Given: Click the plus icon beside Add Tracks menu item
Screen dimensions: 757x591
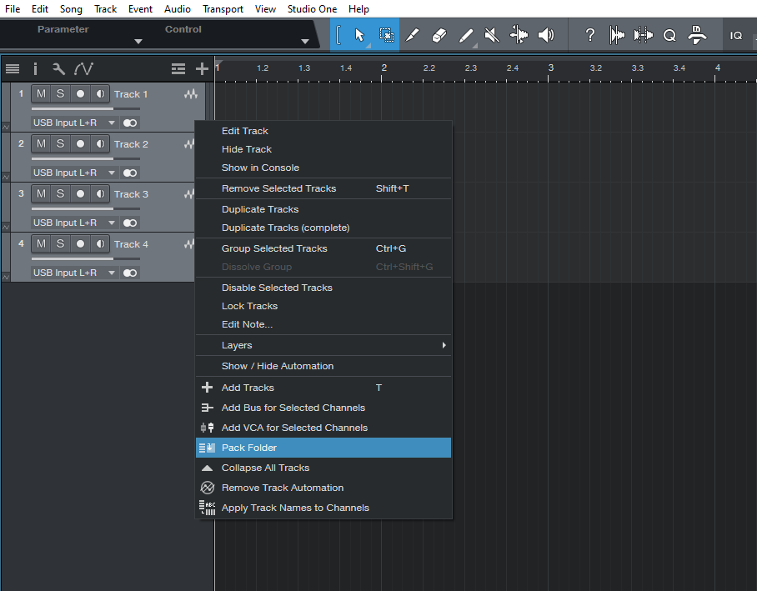Looking at the screenshot, I should [x=207, y=388].
